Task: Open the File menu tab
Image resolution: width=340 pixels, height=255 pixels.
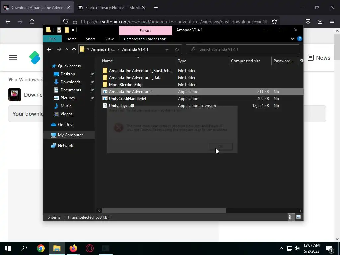Action: 52,39
